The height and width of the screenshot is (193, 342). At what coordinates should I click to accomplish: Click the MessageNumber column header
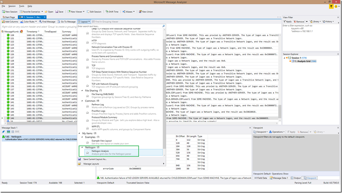point(11,31)
